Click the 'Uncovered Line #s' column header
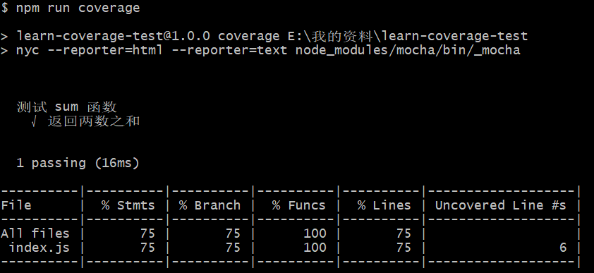This screenshot has height=273, width=594. [500, 205]
